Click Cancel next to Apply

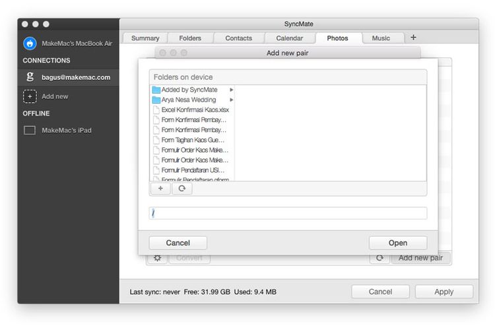[x=380, y=292]
